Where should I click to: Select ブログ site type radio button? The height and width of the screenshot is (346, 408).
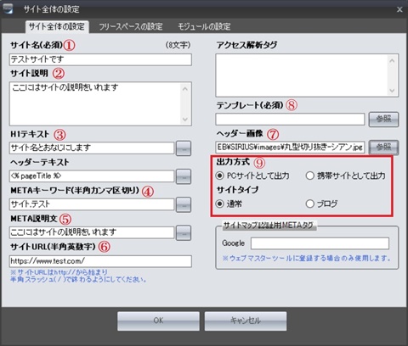point(310,204)
